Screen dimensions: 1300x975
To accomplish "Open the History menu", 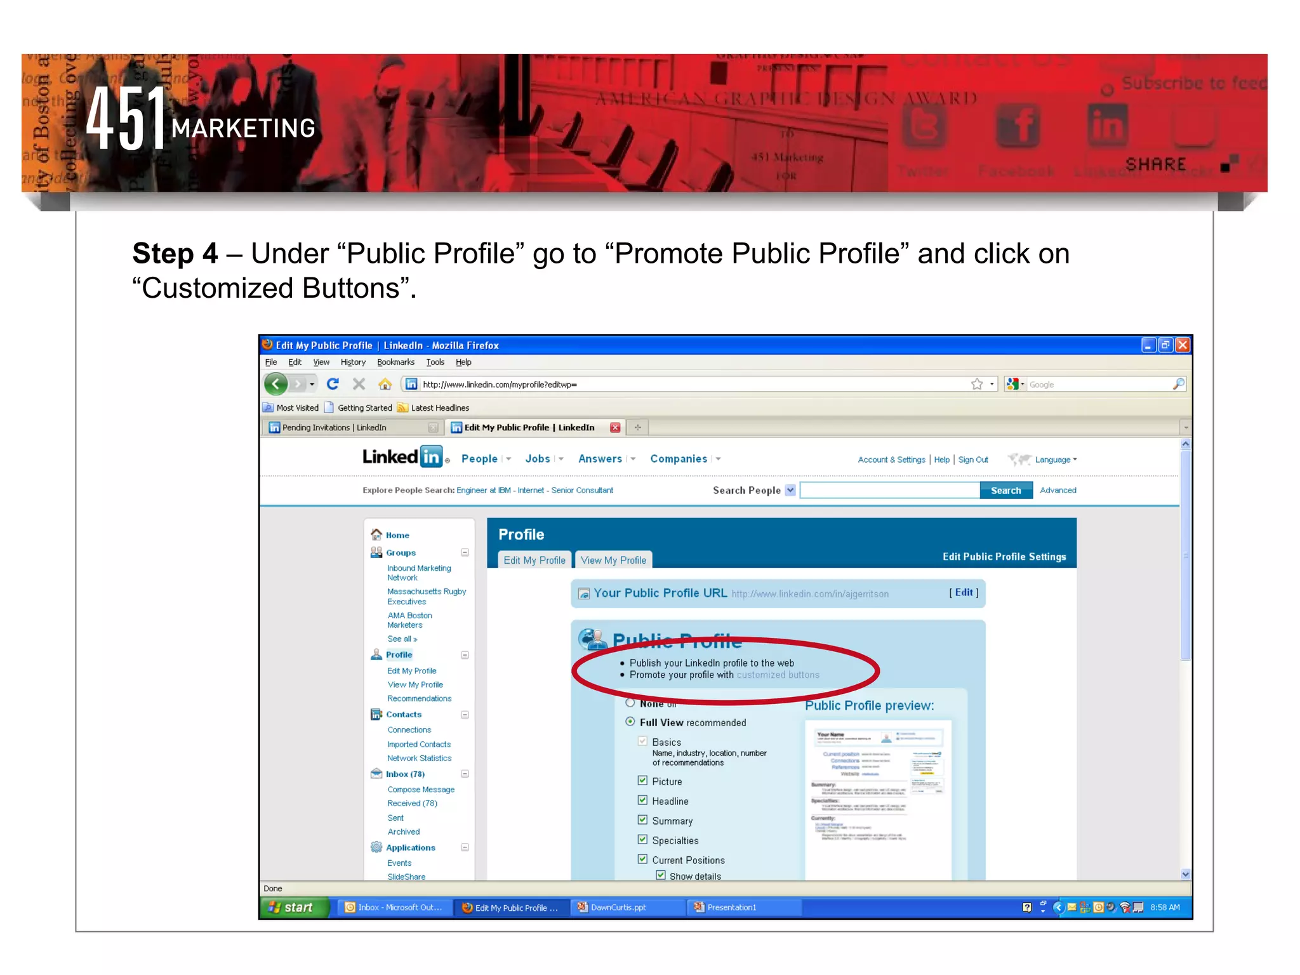I will coord(353,362).
